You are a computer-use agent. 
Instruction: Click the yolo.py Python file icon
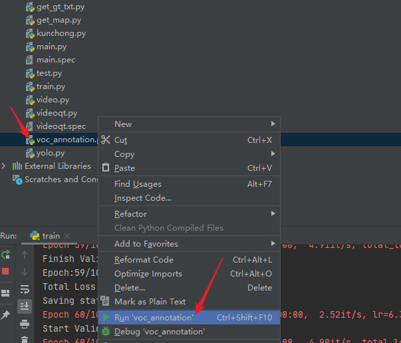[30, 154]
